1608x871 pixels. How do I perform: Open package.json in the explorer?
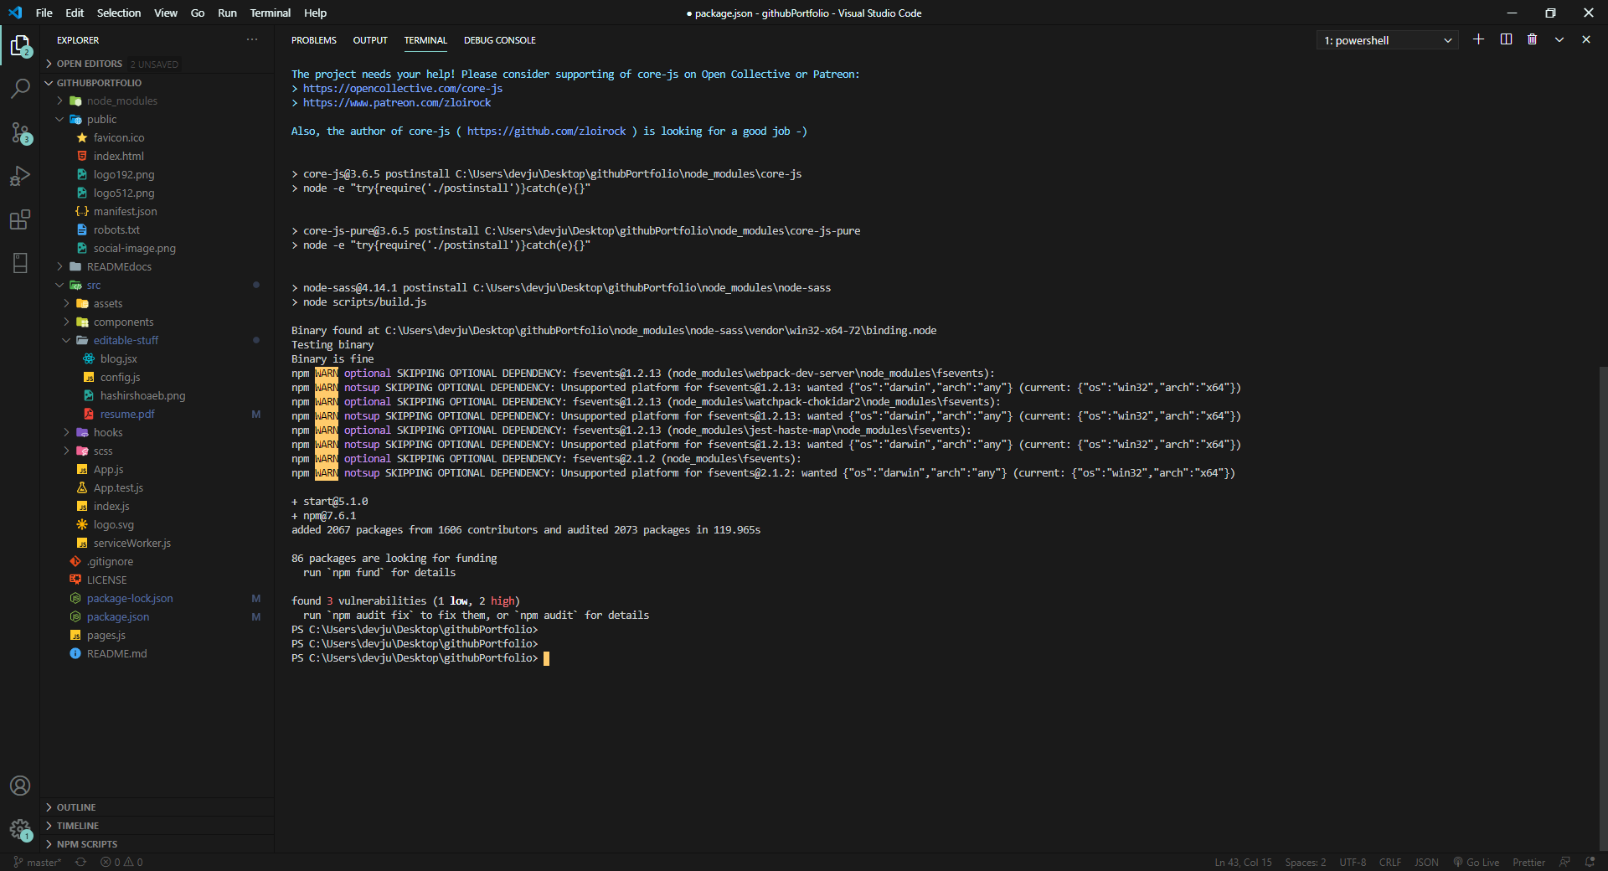click(157, 616)
